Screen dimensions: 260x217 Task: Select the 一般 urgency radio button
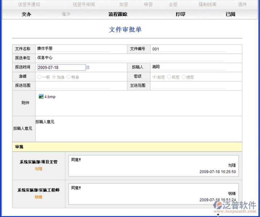(x=39, y=77)
